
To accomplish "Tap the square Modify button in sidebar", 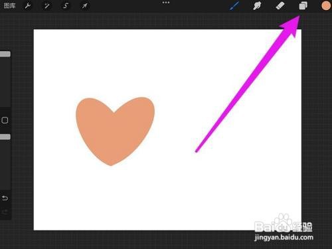I will click(x=5, y=120).
